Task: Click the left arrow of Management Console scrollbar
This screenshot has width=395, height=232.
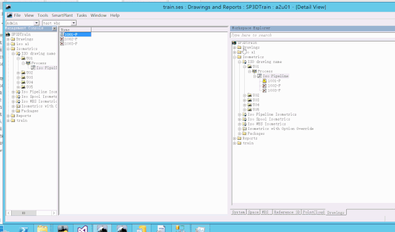Action: pos(9,213)
